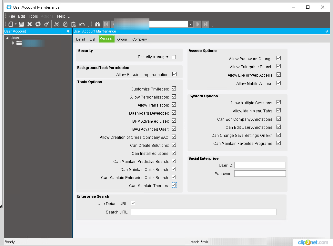The width and height of the screenshot is (333, 246).
Task: Go to next record arrow
Action: [x=198, y=24]
